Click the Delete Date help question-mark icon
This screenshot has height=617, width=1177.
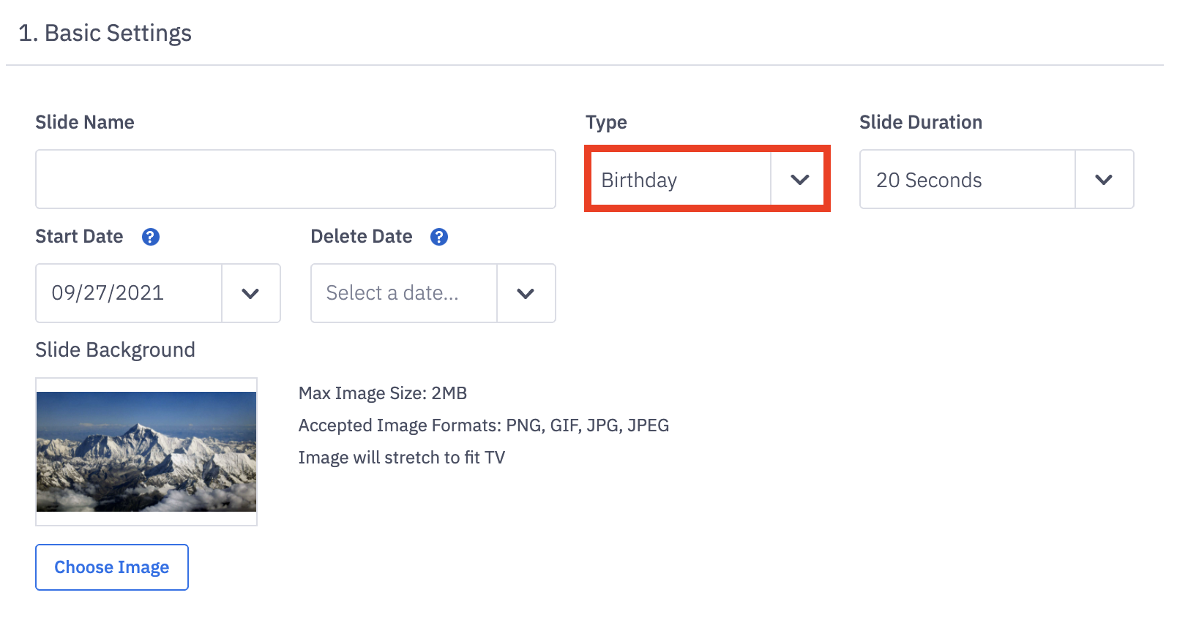click(439, 237)
